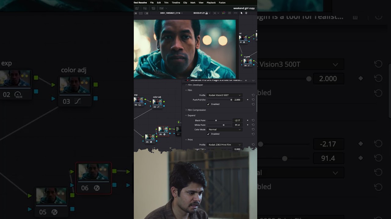This screenshot has height=219, width=391.
Task: Reset the Color Mode setting
Action: [253, 130]
